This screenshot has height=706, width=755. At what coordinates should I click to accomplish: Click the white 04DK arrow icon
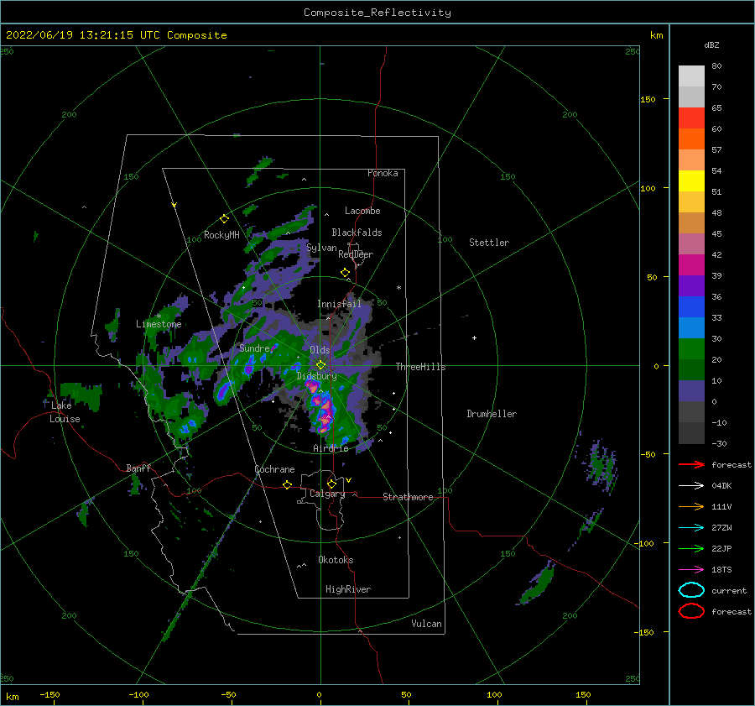691,486
